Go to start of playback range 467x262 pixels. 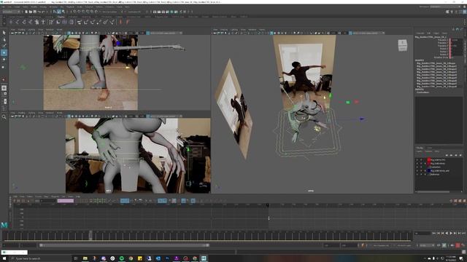[x=434, y=234]
